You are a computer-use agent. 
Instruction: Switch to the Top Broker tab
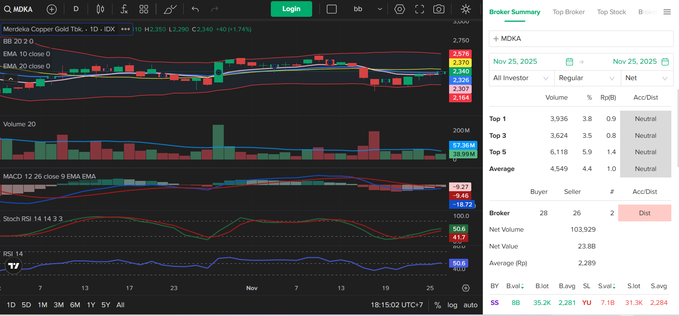coord(568,12)
